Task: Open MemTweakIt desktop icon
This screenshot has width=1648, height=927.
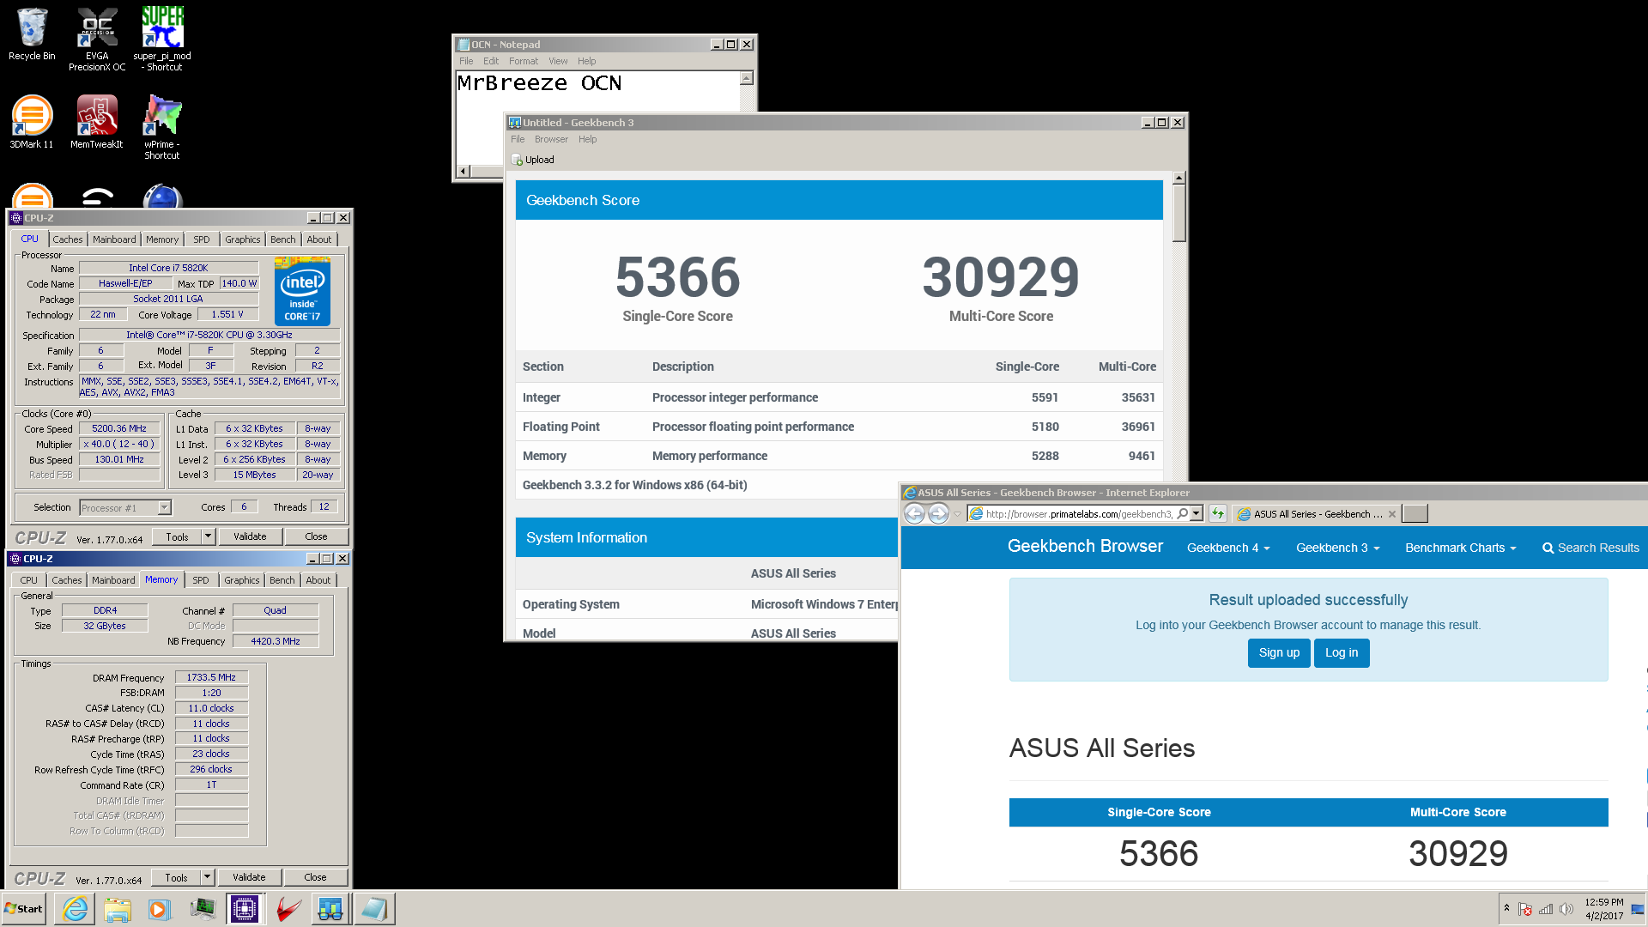Action: click(97, 122)
